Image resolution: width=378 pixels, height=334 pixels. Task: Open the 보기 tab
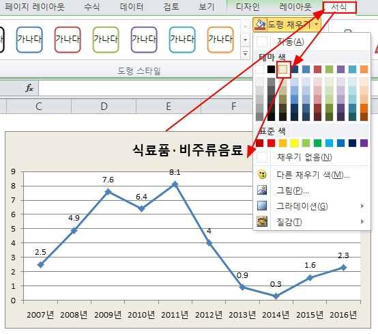pos(206,7)
